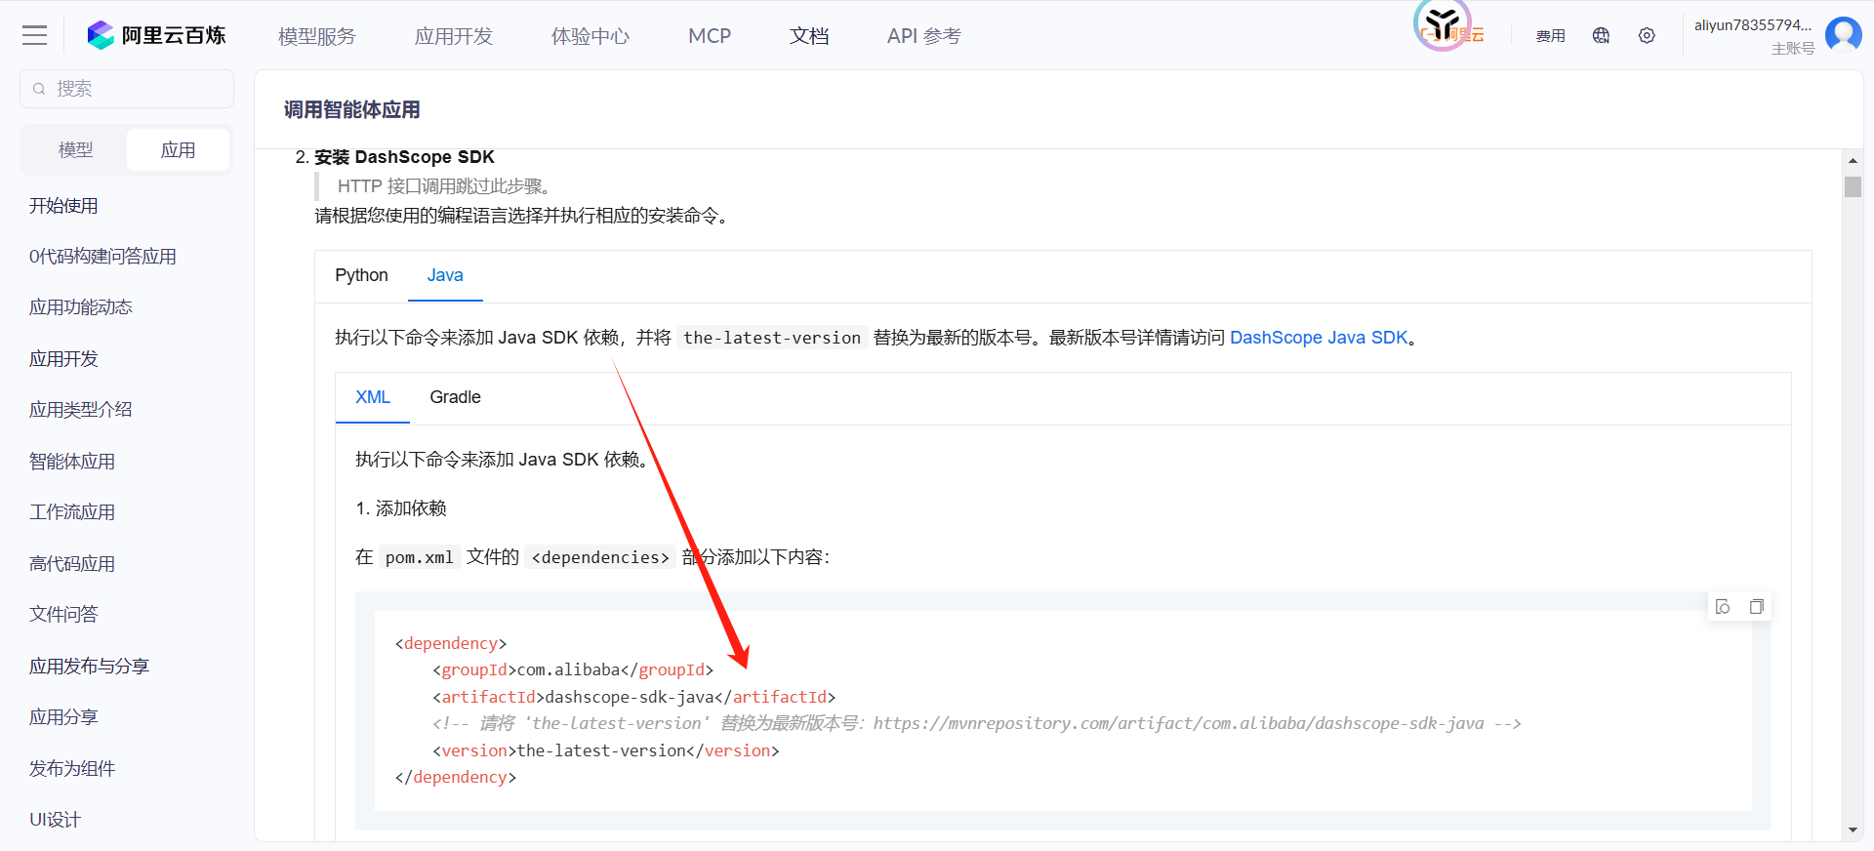This screenshot has width=1874, height=851.
Task: Open 高代码应用 in sidebar
Action: click(72, 564)
